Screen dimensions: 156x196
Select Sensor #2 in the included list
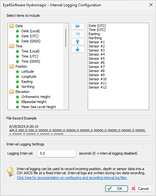[x=97, y=46]
